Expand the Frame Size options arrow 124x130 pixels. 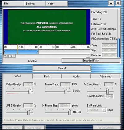pyautogui.click(x=43, y=106)
